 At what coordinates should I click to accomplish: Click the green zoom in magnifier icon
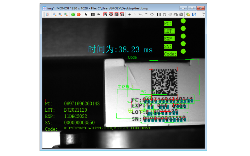pyautogui.click(x=66, y=15)
